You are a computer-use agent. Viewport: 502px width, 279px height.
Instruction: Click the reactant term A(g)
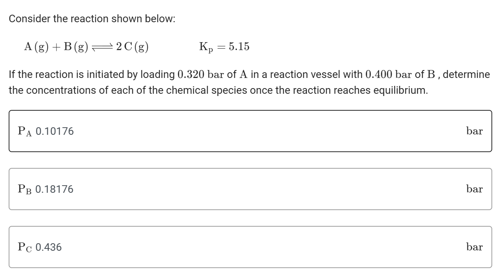pos(35,47)
